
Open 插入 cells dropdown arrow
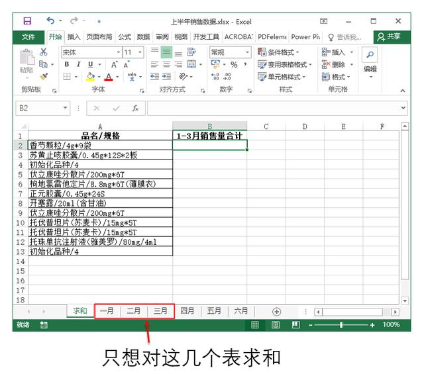(x=352, y=52)
